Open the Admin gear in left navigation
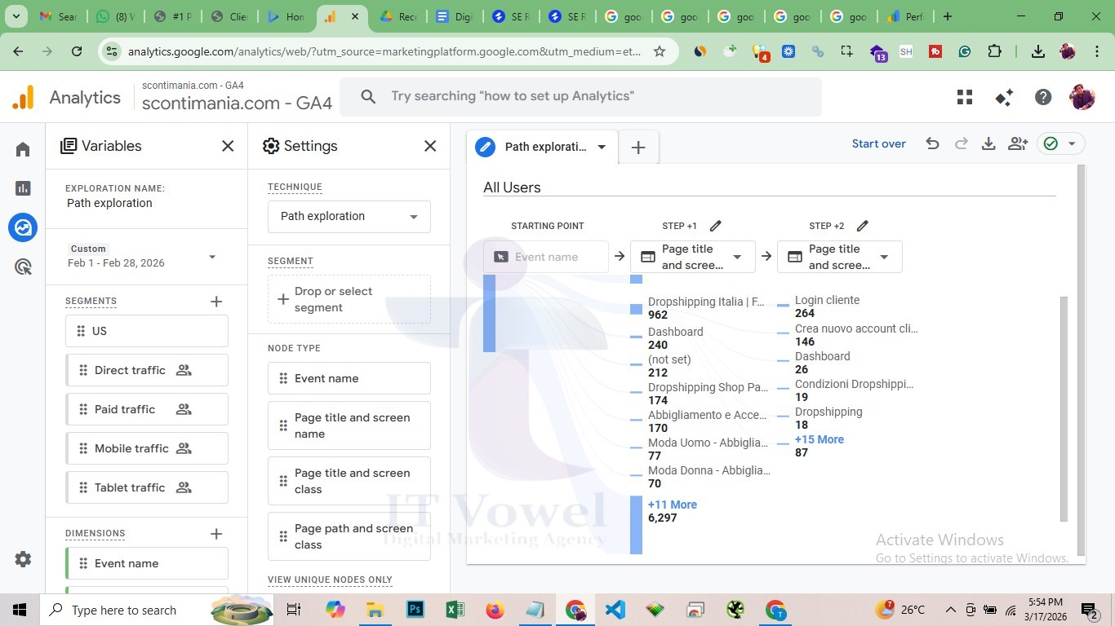Viewport: 1115px width, 626px height. click(23, 559)
